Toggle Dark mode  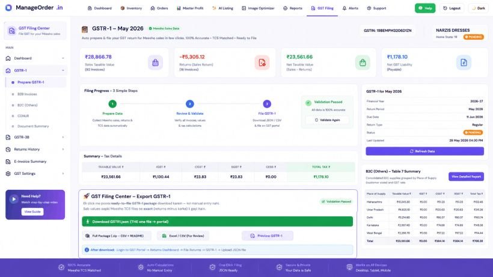click(x=478, y=8)
